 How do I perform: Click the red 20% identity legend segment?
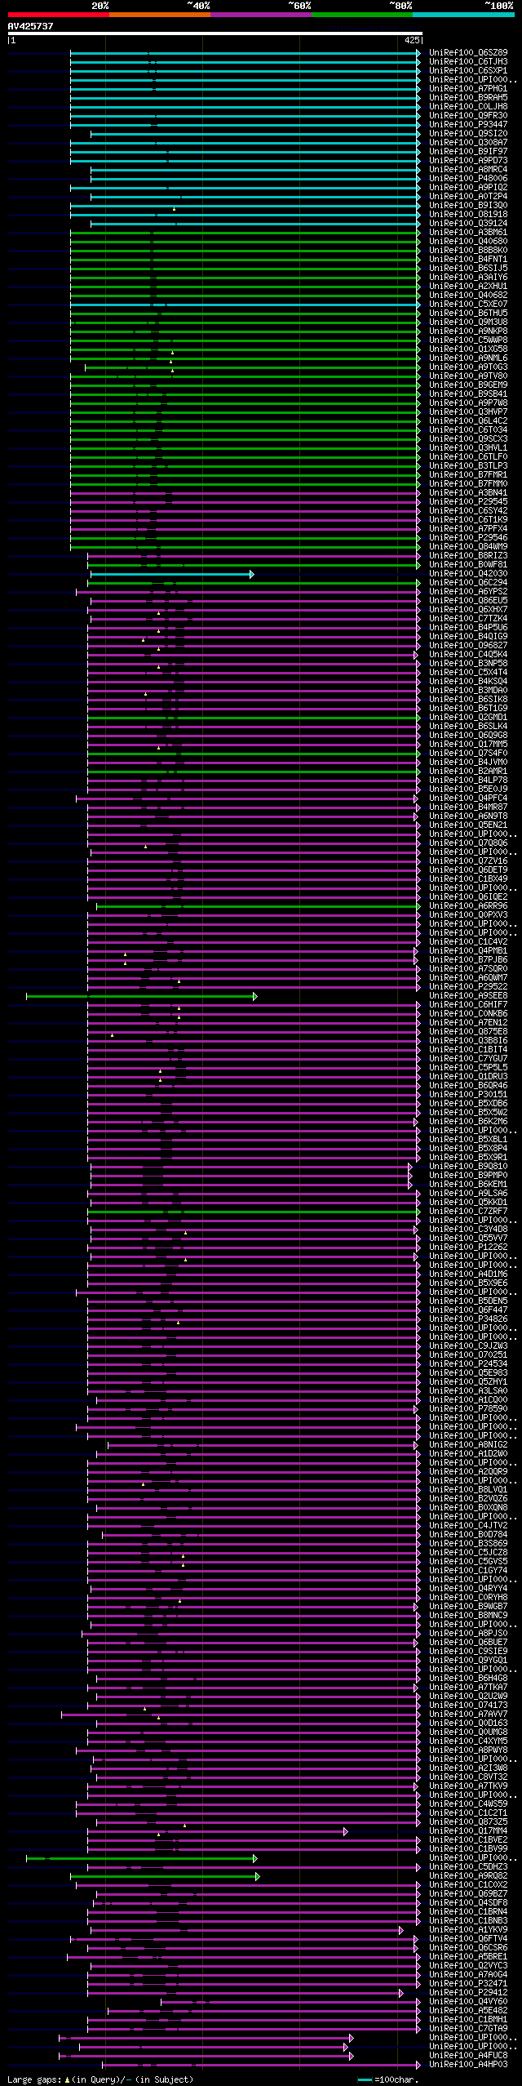pyautogui.click(x=58, y=15)
